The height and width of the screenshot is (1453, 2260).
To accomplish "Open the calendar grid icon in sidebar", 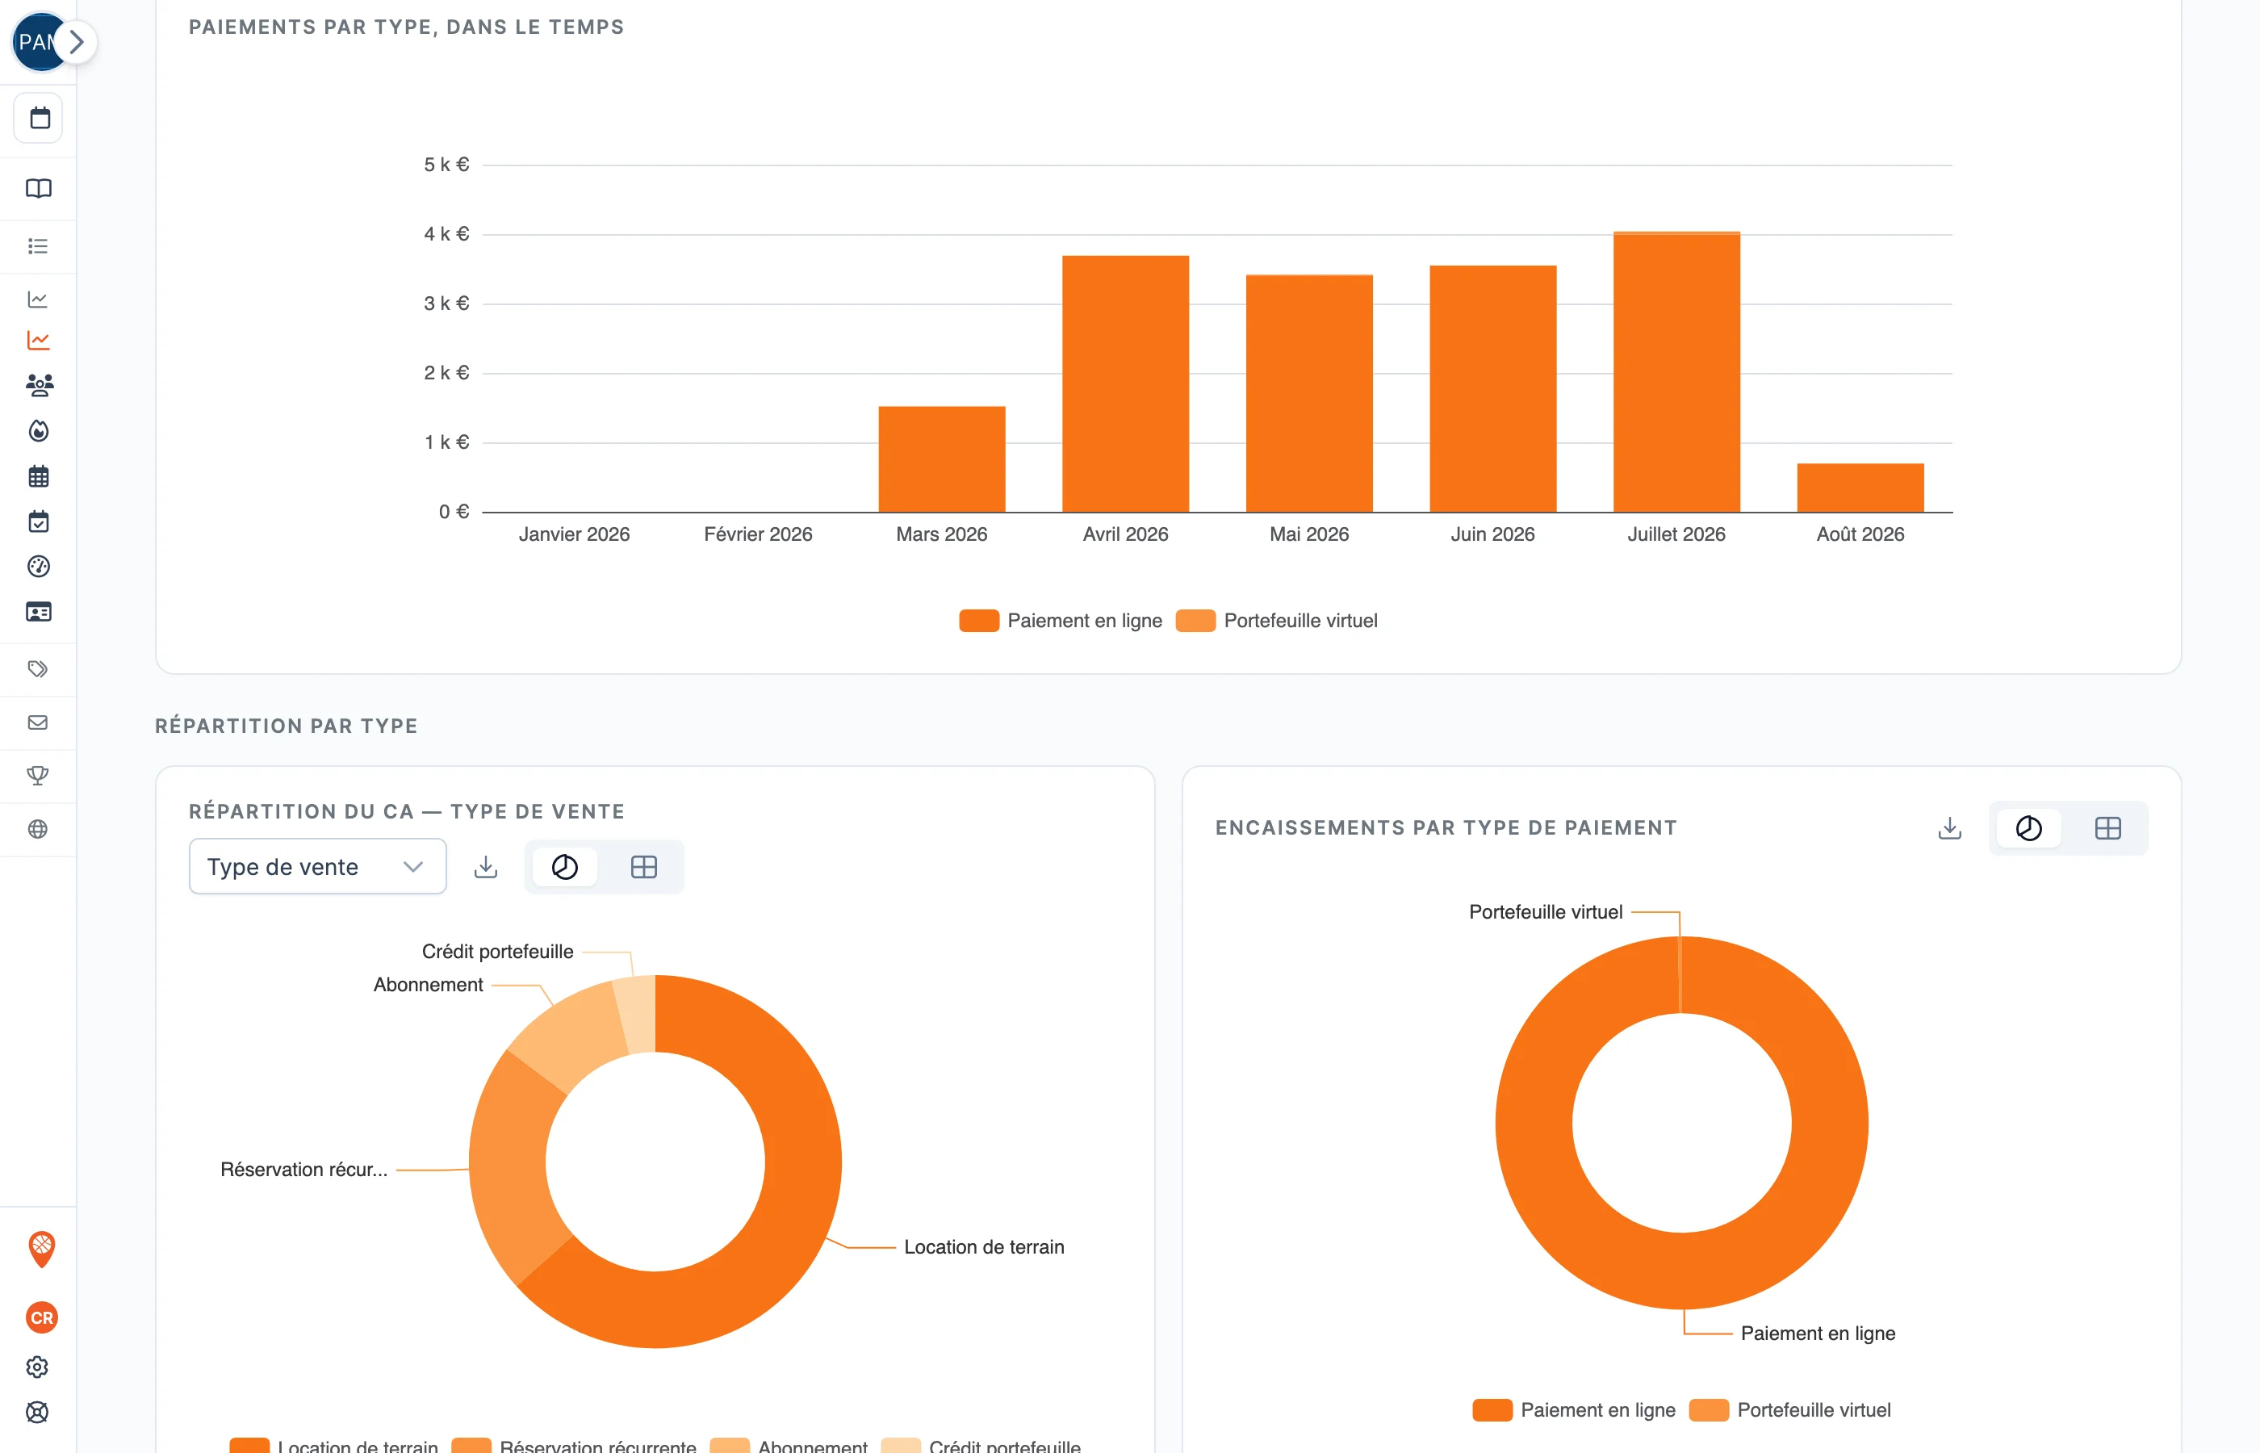I will click(x=39, y=476).
